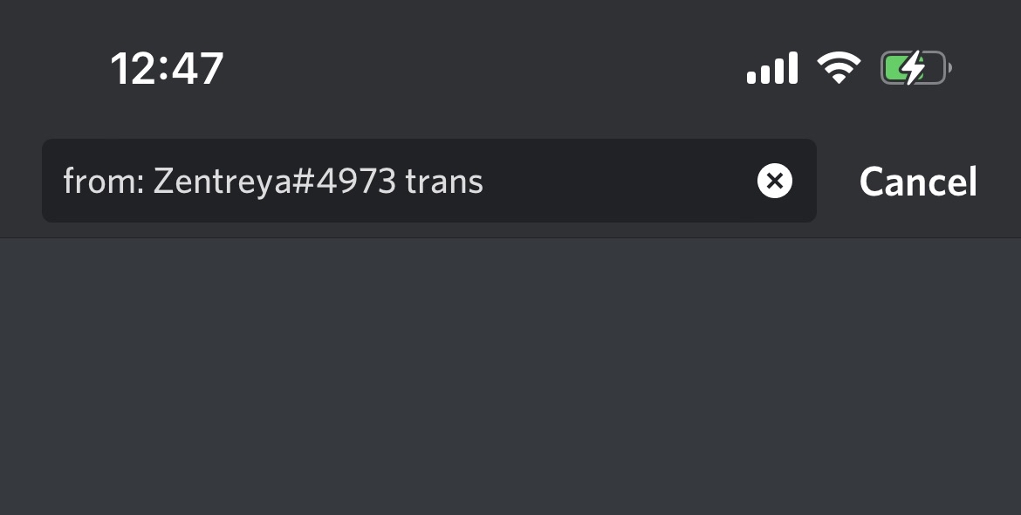Tap the tallest bar of signal indicator

tap(792, 68)
